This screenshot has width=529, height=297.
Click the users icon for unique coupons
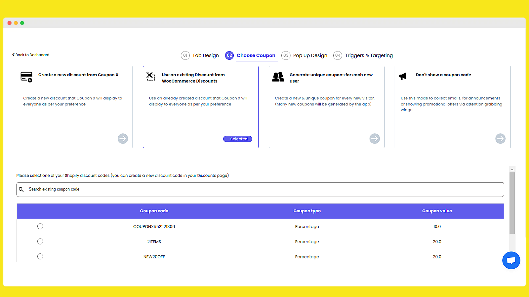pyautogui.click(x=278, y=77)
